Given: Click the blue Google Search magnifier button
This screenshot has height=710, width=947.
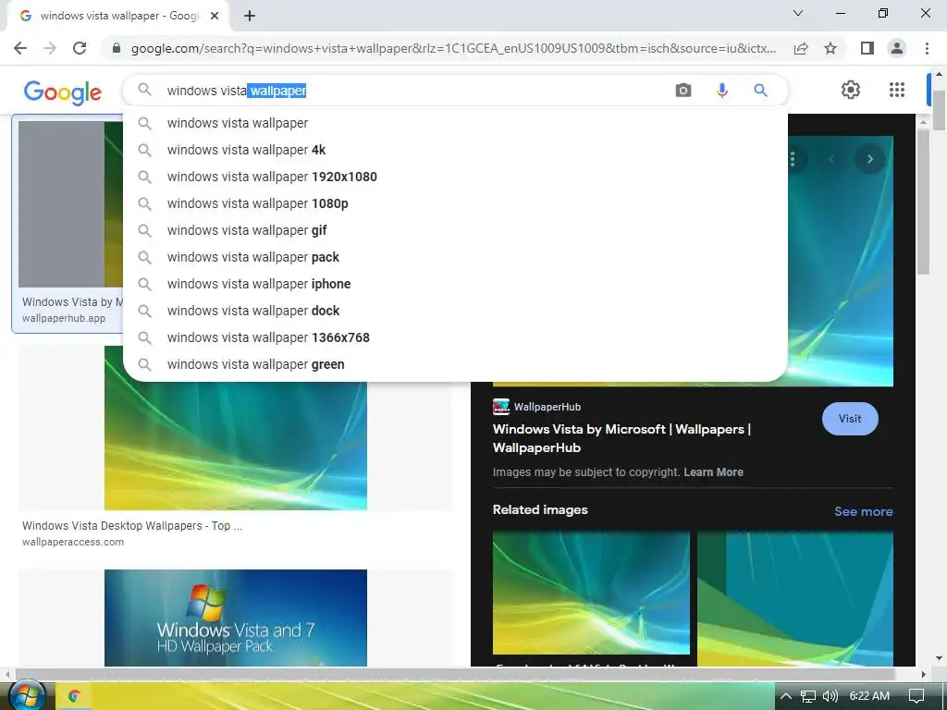Looking at the screenshot, I should pyautogui.click(x=760, y=91).
